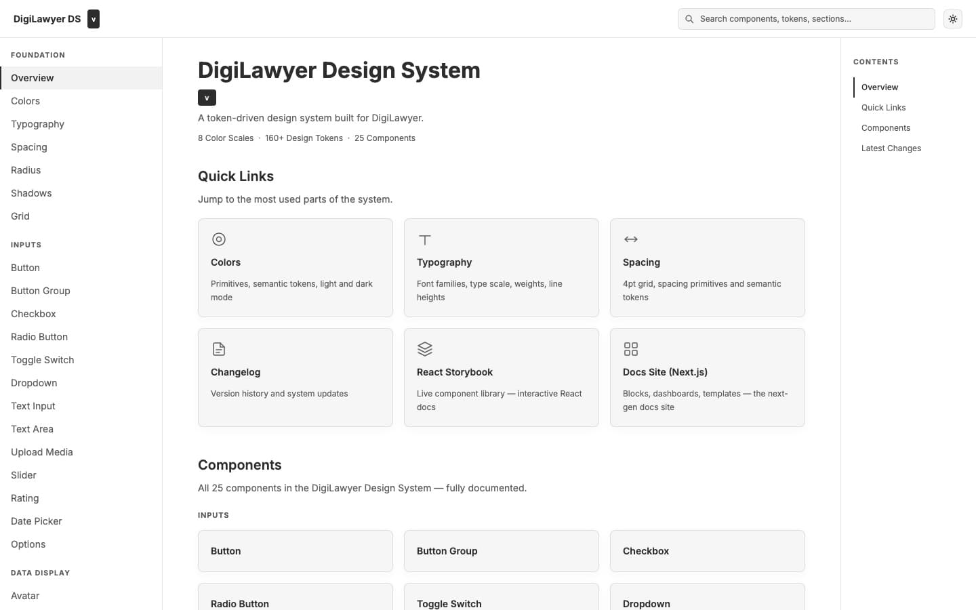Click the Changelog card document icon
This screenshot has width=976, height=610.
[x=219, y=349]
